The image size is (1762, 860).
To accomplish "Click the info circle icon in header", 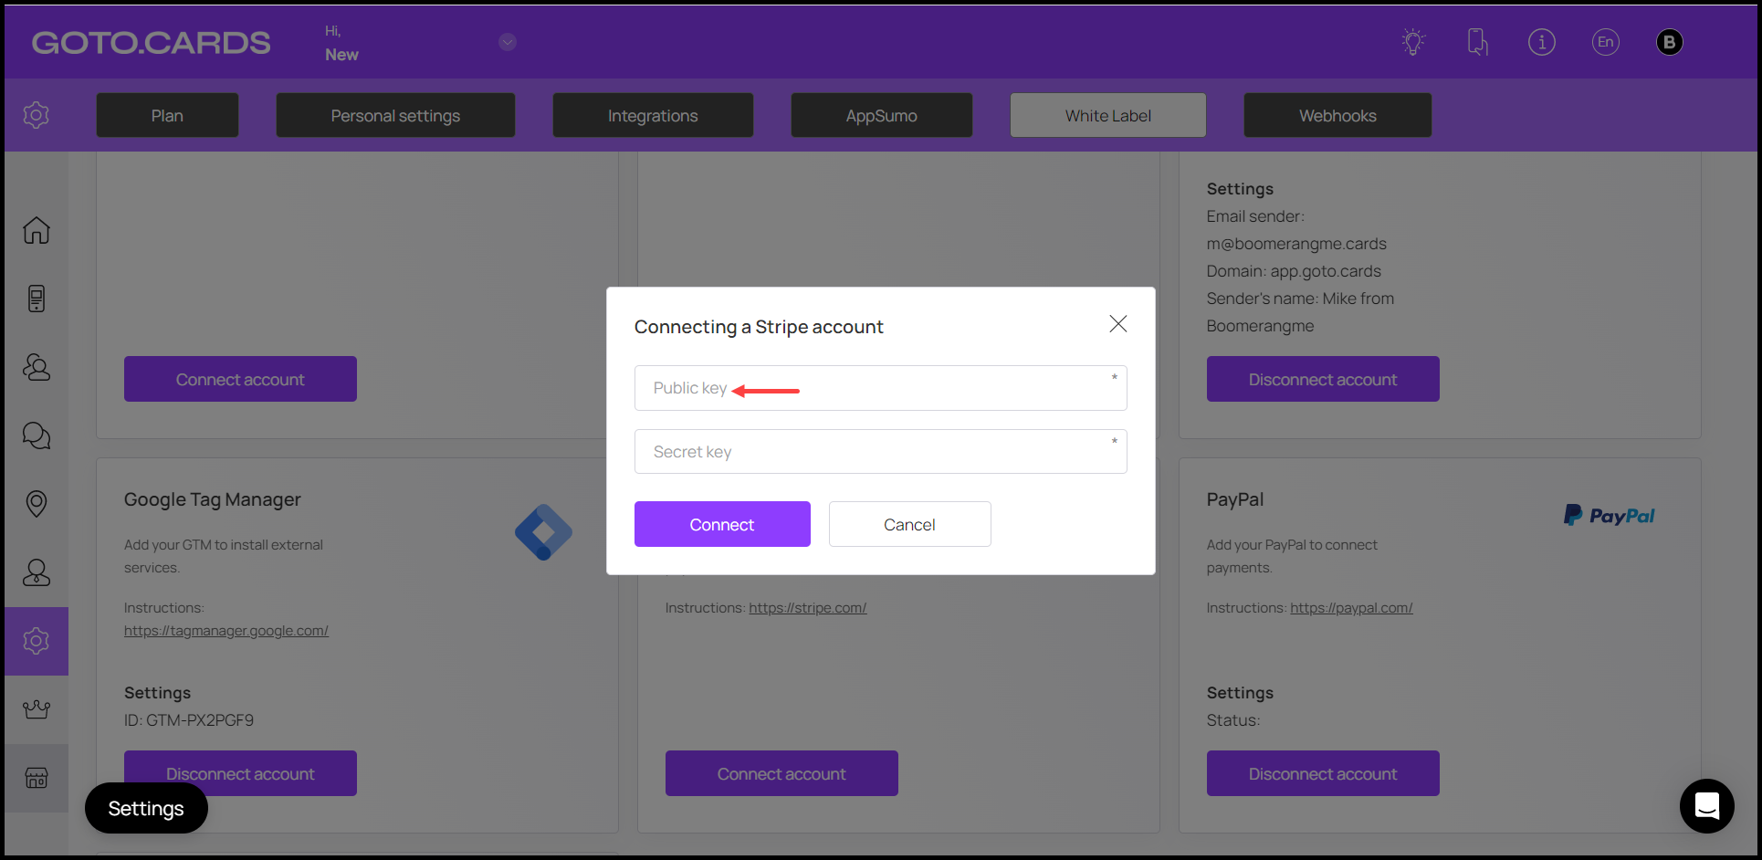I will point(1541,42).
